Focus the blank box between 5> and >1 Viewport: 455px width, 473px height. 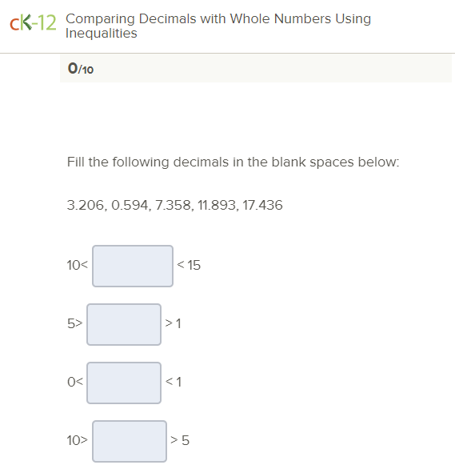(124, 325)
